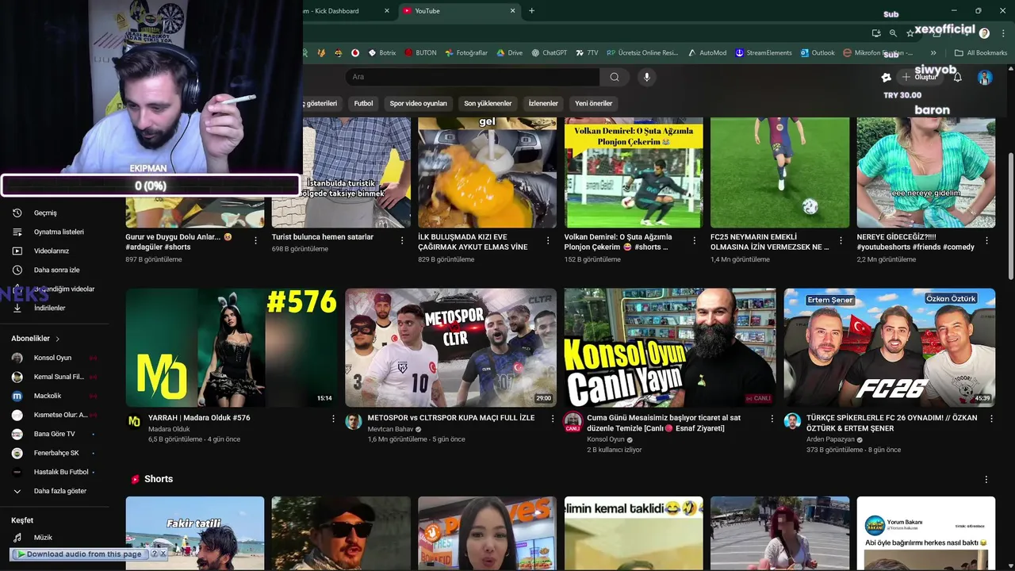Viewport: 1015px width, 571px height.
Task: Open the BUTON bookmark
Action: (420, 53)
